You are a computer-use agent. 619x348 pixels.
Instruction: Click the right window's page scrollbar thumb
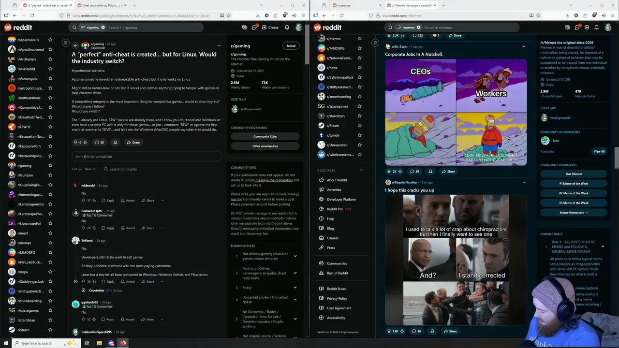pyautogui.click(x=617, y=158)
